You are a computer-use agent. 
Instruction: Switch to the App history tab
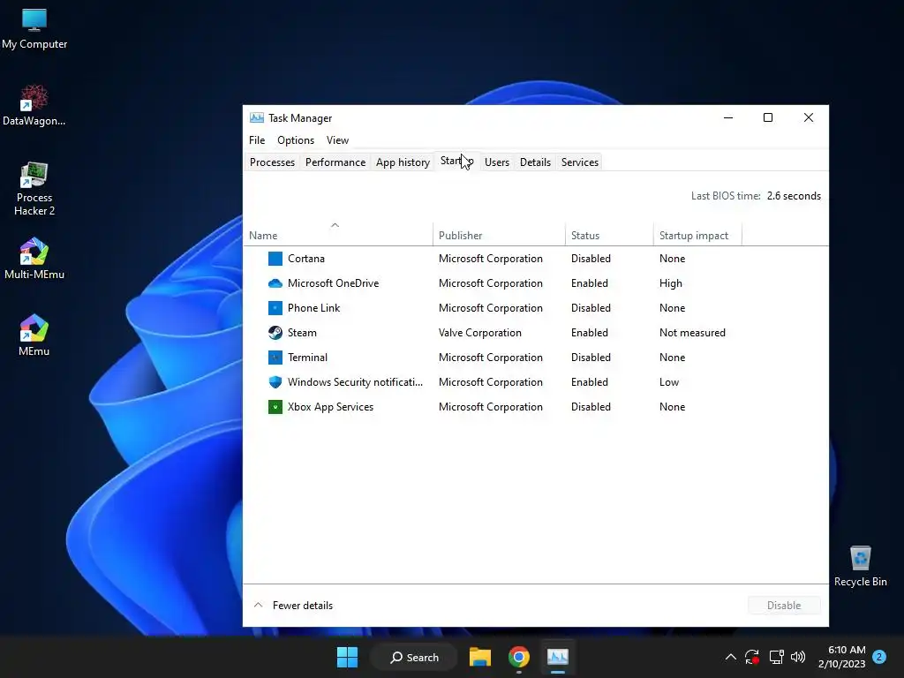click(403, 162)
